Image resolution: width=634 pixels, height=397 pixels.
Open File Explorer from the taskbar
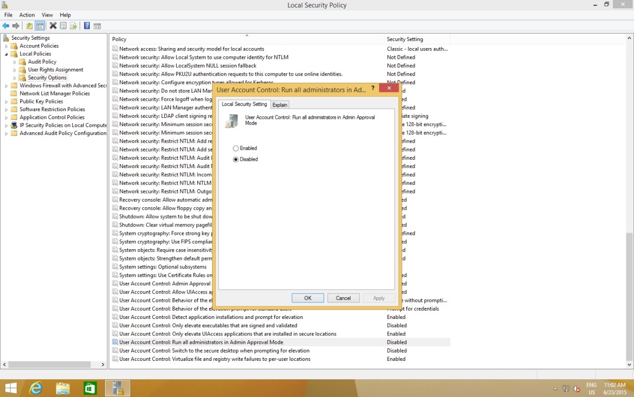[63, 388]
